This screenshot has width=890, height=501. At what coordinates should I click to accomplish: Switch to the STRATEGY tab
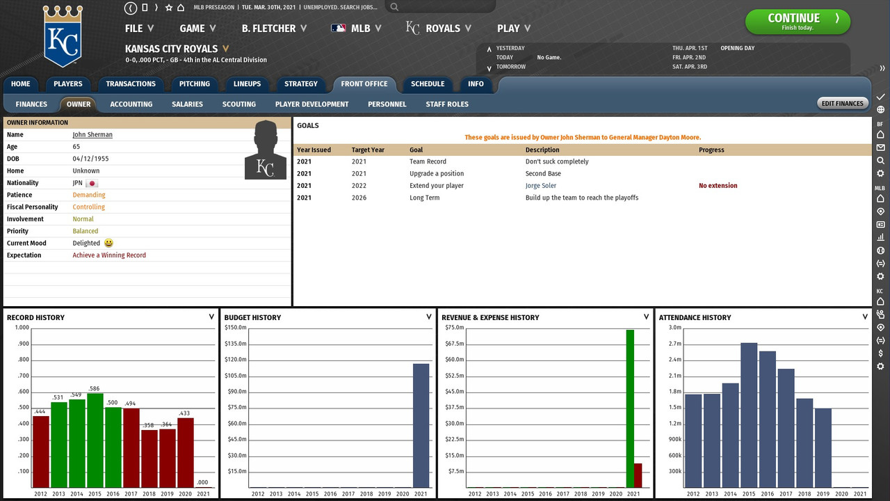(x=301, y=84)
